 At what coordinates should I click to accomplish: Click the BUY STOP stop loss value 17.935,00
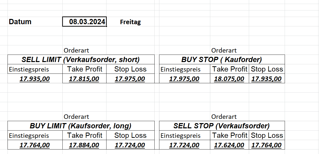pos(267,79)
